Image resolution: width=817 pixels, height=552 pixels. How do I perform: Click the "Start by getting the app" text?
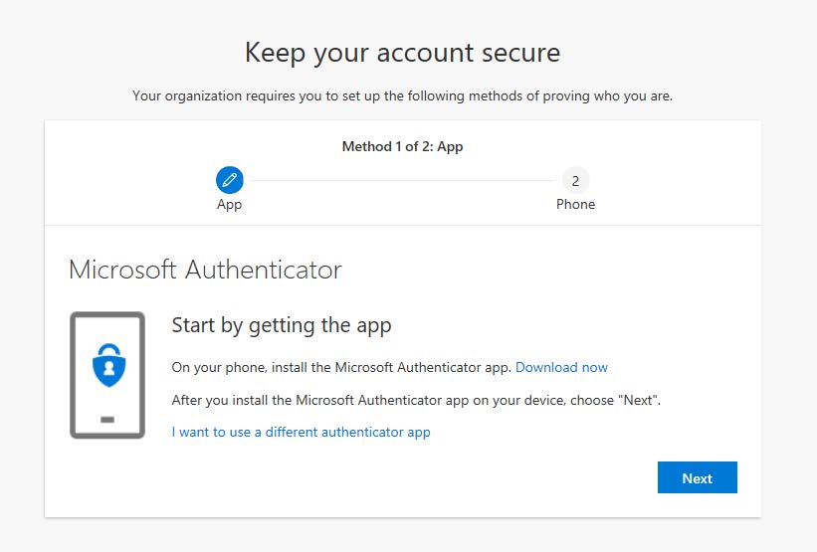tap(282, 326)
